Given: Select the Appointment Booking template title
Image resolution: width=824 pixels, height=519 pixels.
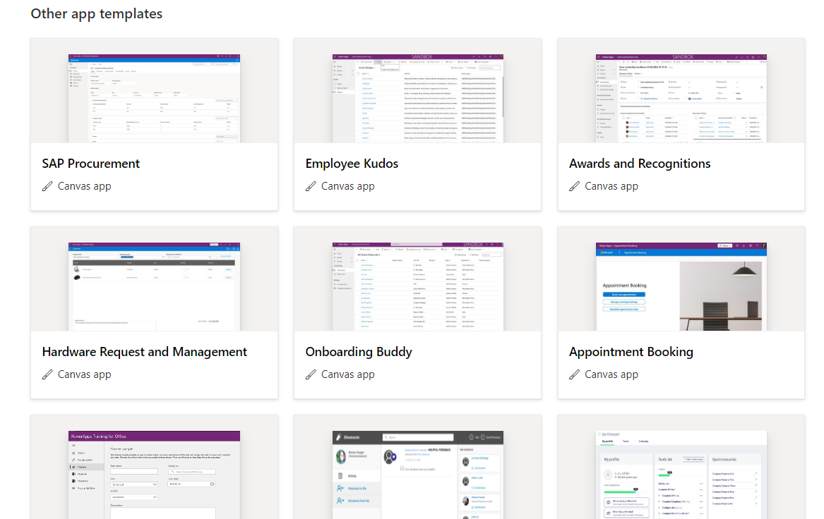Looking at the screenshot, I should [631, 352].
